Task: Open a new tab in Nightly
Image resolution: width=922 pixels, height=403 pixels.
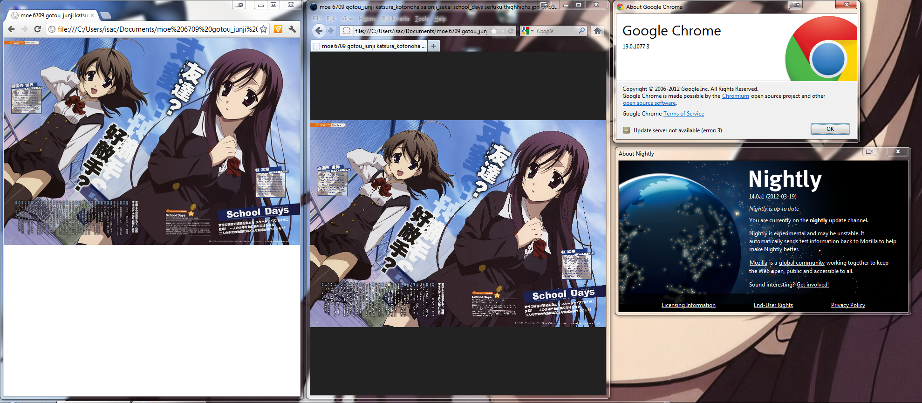Action: (434, 46)
